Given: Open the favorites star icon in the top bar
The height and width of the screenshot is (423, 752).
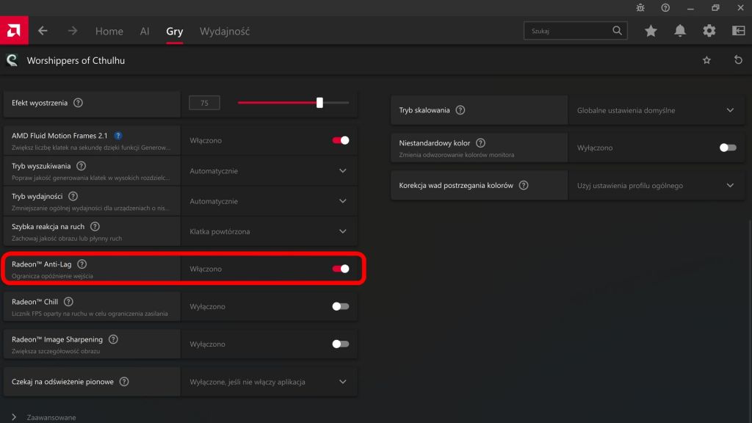Looking at the screenshot, I should pyautogui.click(x=651, y=31).
